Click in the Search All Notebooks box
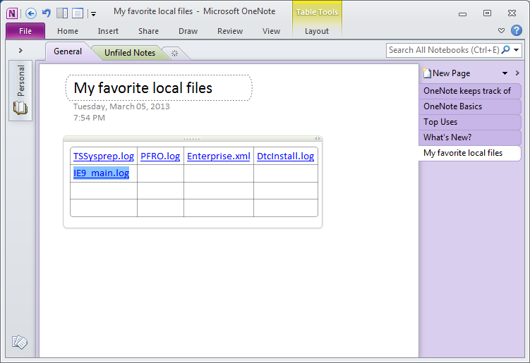530x363 pixels. [x=443, y=50]
